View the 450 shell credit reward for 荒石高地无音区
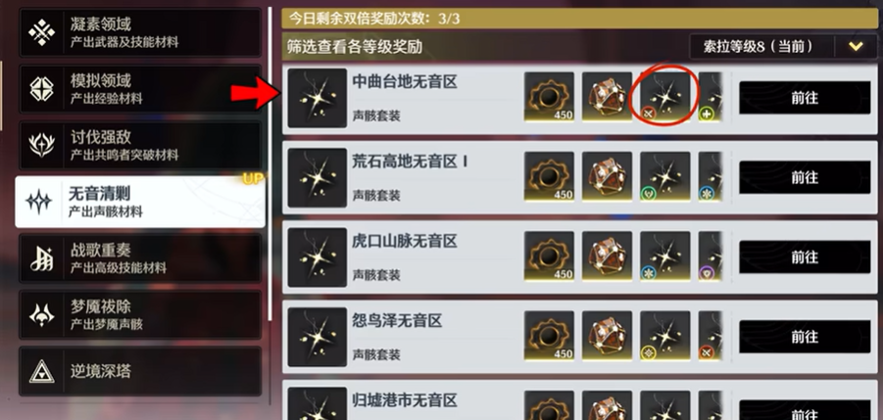Image resolution: width=883 pixels, height=420 pixels. (x=549, y=176)
